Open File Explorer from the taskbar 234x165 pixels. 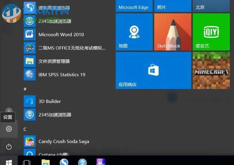coord(45,162)
